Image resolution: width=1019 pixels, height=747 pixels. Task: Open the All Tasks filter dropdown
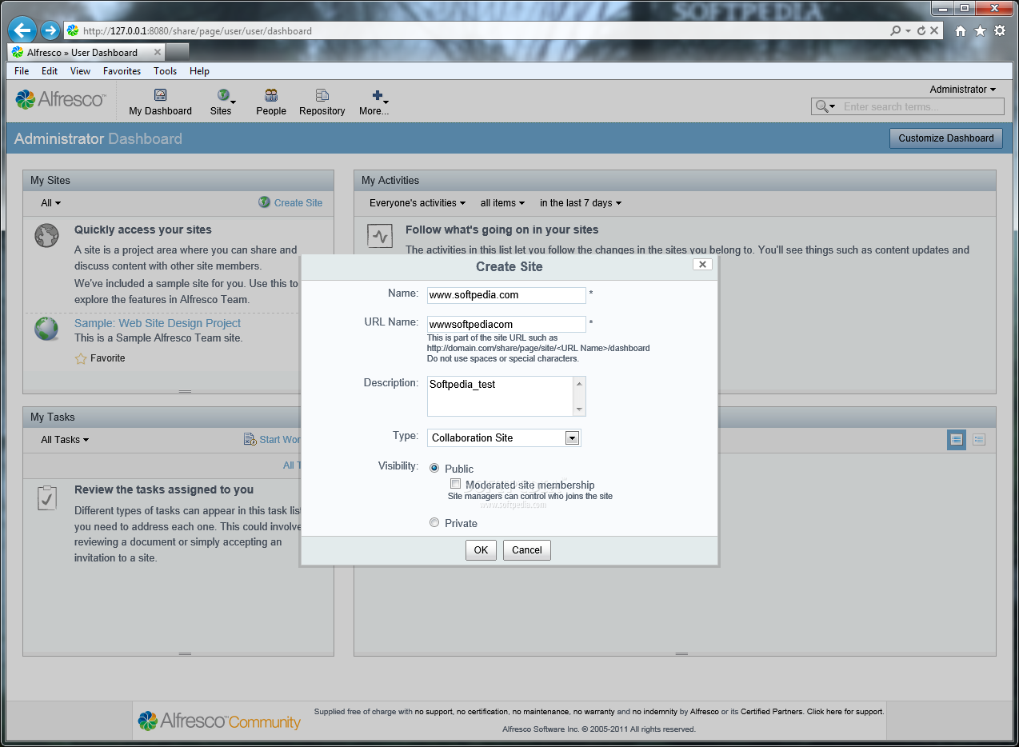tap(65, 440)
